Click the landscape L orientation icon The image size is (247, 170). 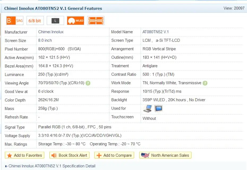(55, 20)
